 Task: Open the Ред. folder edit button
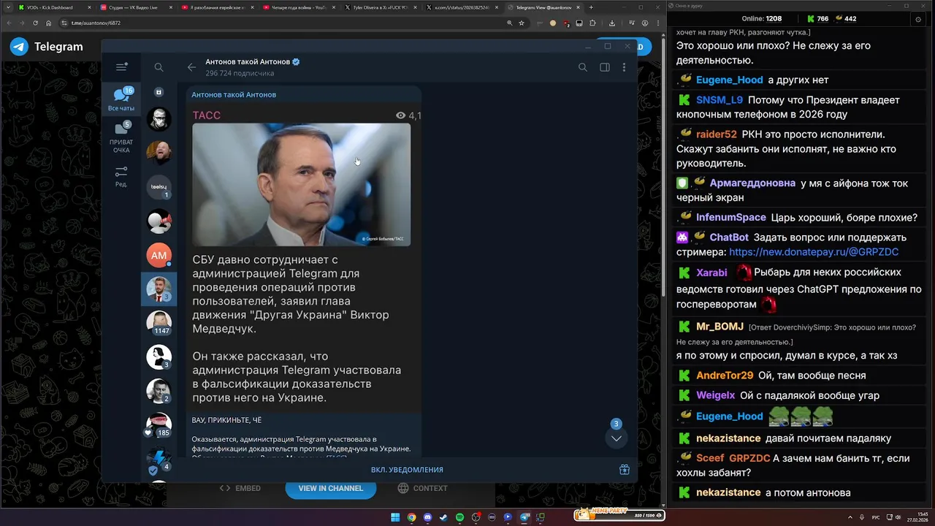coord(121,176)
